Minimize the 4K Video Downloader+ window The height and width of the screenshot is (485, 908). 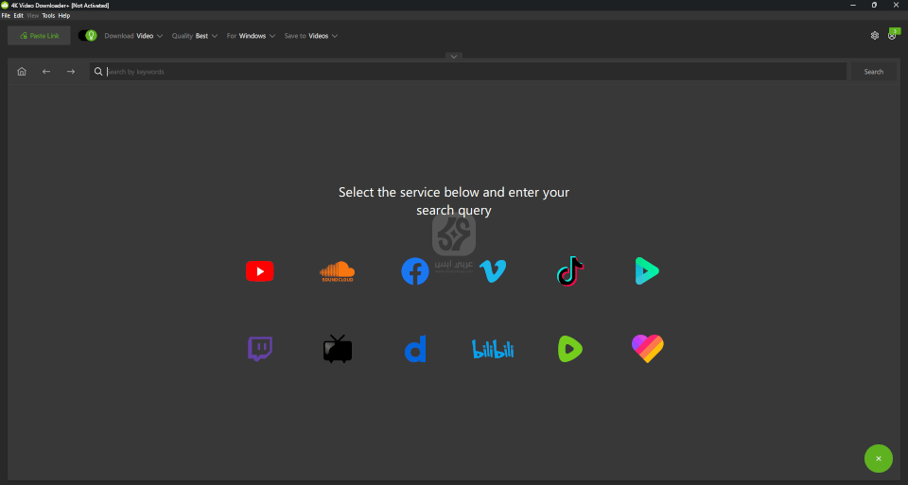(x=853, y=6)
